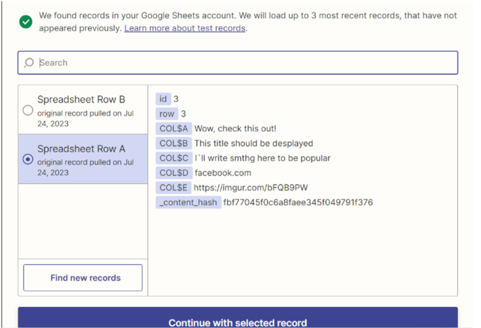Click the COL$B field label
This screenshot has height=328, width=481.
point(173,143)
